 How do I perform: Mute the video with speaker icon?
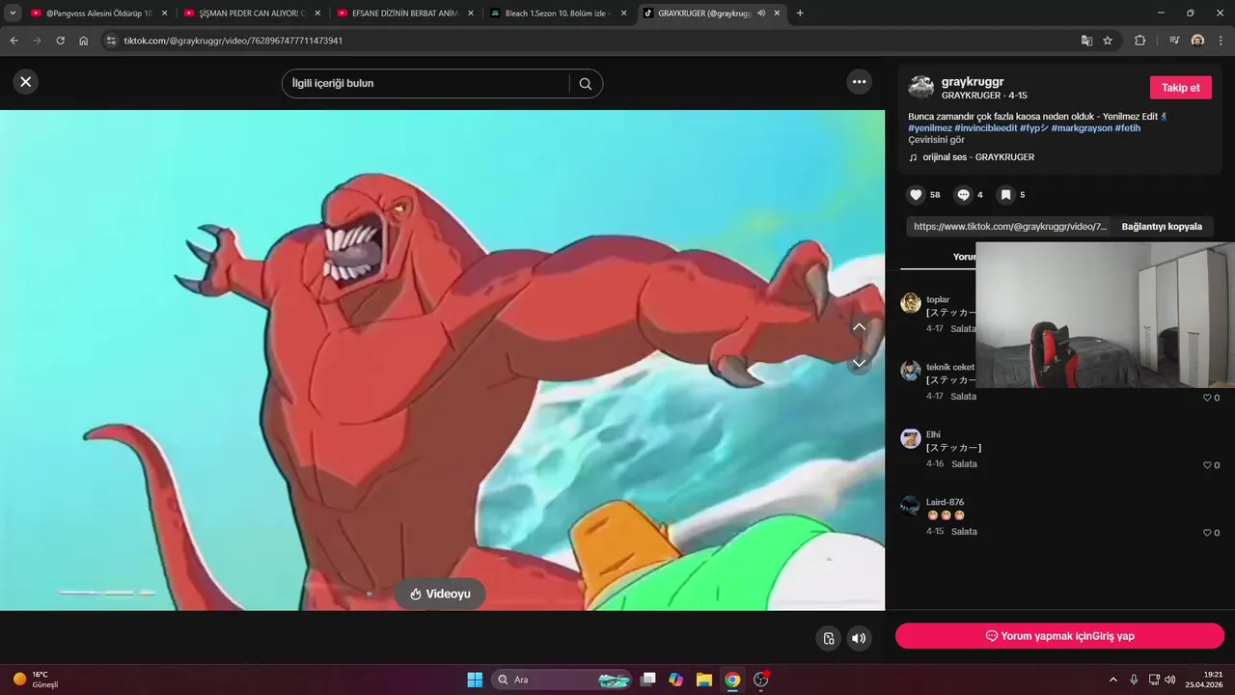[859, 638]
